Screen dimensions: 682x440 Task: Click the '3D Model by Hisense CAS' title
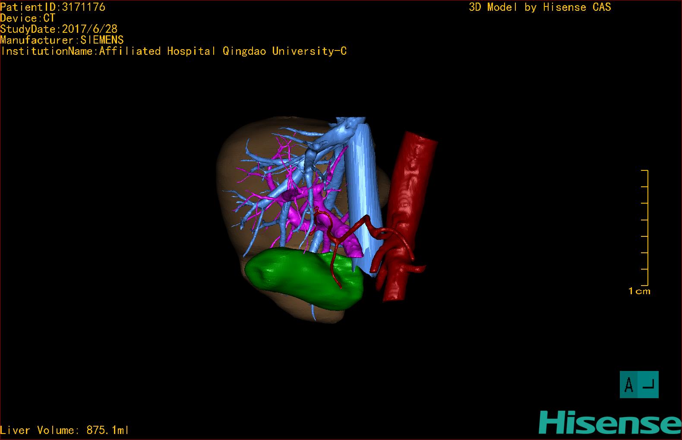click(x=540, y=7)
